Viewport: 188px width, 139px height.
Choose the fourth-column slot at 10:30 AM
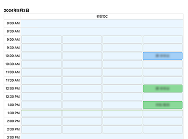pos(163,64)
